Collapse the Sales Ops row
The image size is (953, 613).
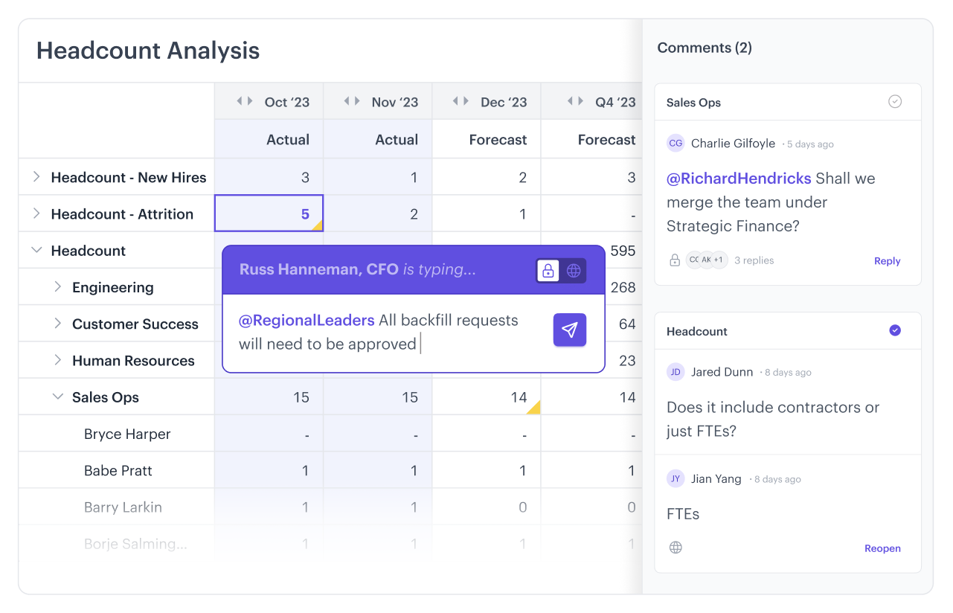pyautogui.click(x=57, y=397)
